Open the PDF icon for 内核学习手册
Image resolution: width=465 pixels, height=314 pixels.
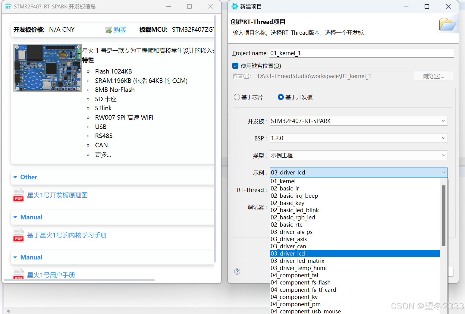click(x=18, y=235)
